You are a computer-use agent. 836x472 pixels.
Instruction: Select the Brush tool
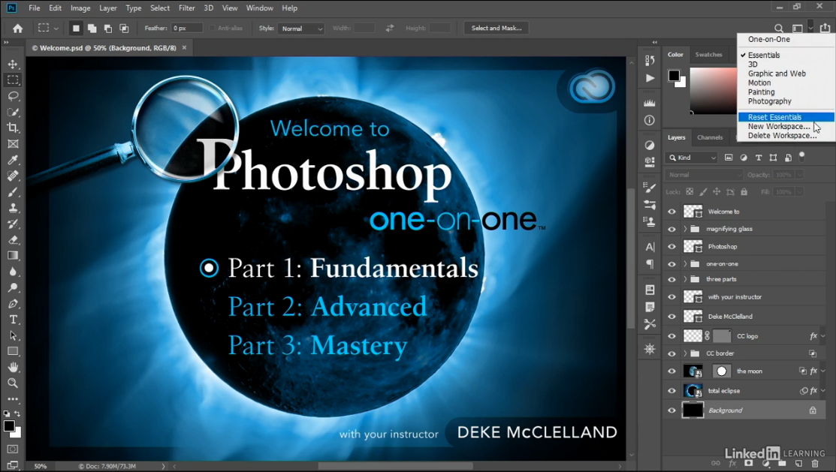pyautogui.click(x=13, y=192)
